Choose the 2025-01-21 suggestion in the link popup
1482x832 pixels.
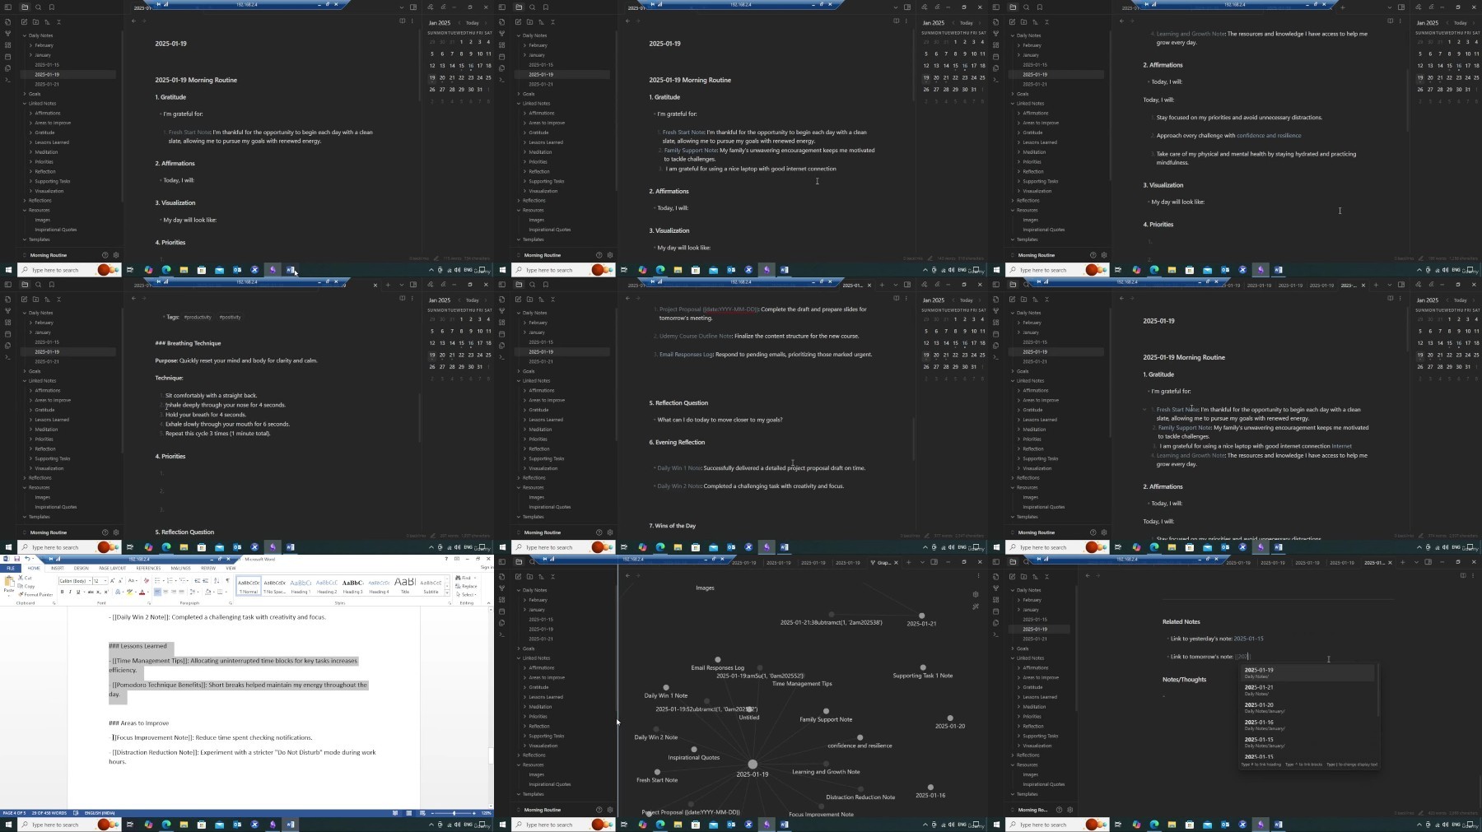1307,690
